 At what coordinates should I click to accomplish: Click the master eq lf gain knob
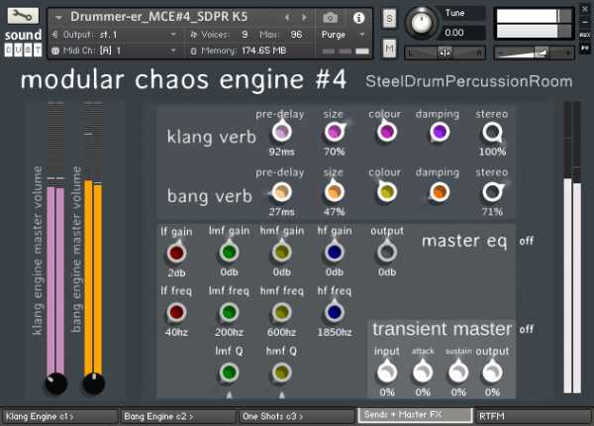point(177,253)
